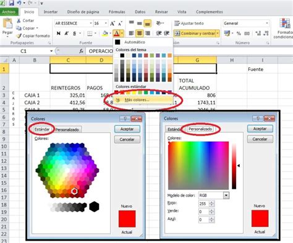Click Formato condicional icon
Image resolution: width=293 pixels, height=243 pixels.
click(284, 23)
